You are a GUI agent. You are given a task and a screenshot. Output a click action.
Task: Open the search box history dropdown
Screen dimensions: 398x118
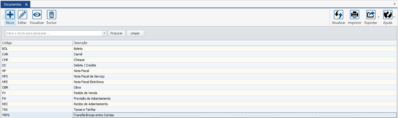tap(105, 33)
